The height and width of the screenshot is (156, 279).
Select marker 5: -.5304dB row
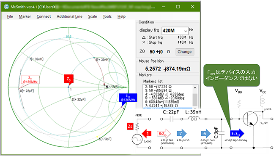164,98
